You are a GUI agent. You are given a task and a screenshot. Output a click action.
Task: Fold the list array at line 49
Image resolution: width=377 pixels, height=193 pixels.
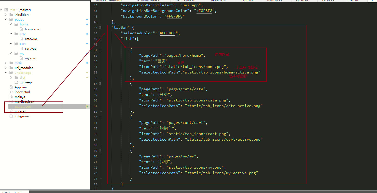pos(100,39)
